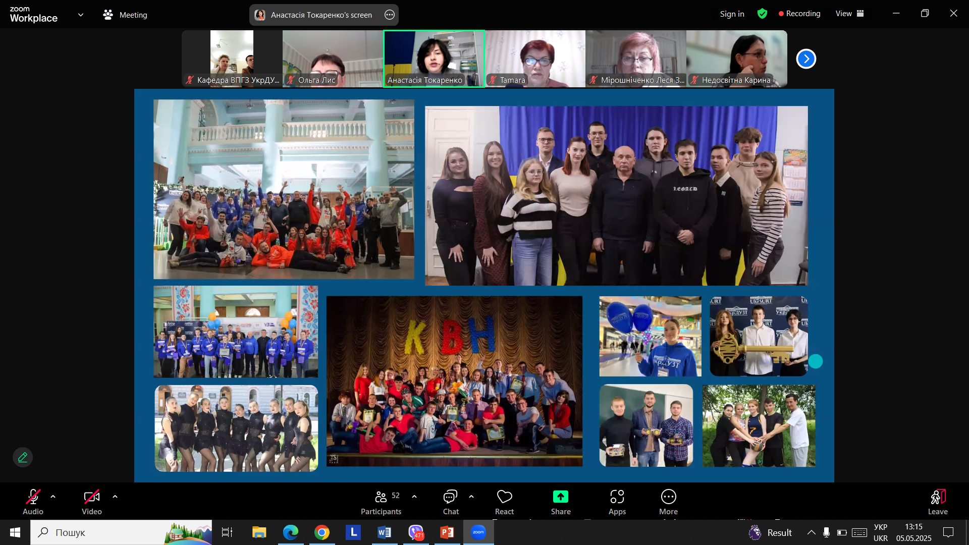Click the microphone tray icon
This screenshot has width=969, height=545.
pos(826,532)
